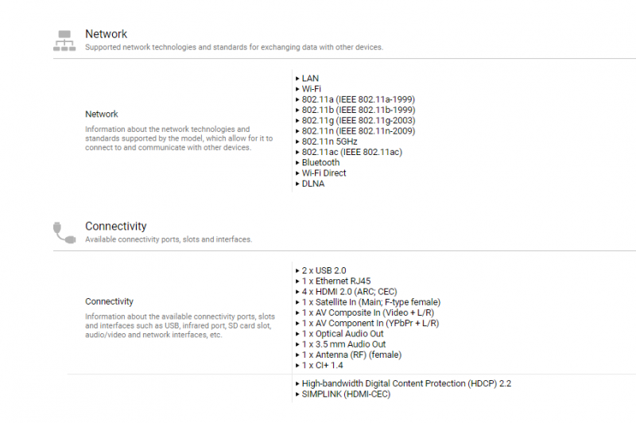Select the Bluetooth network item
636x423 pixels.
pyautogui.click(x=320, y=162)
